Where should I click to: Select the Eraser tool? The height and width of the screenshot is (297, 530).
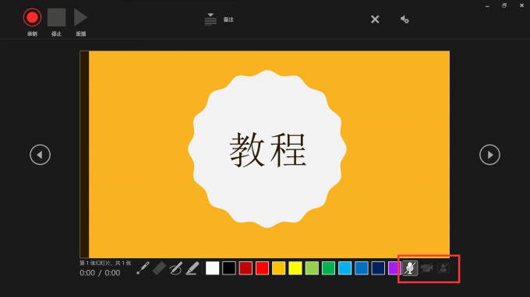(x=159, y=268)
